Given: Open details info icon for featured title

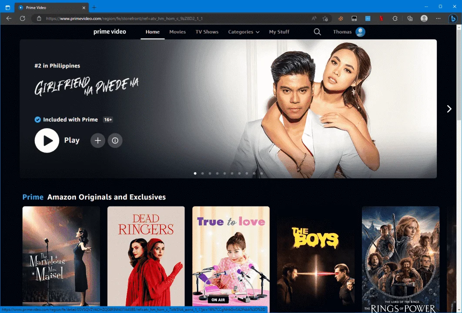Looking at the screenshot, I should [115, 140].
